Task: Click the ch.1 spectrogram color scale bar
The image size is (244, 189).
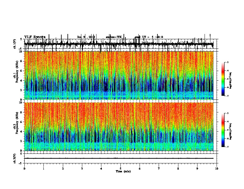Action: pos(223,79)
